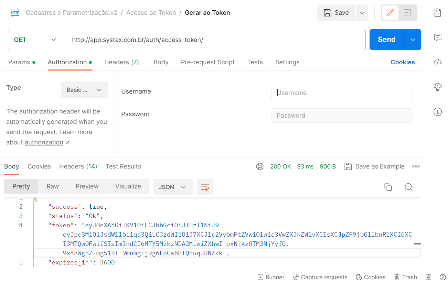Open the GET method dropdown
The height and width of the screenshot is (282, 448).
[x=35, y=40]
